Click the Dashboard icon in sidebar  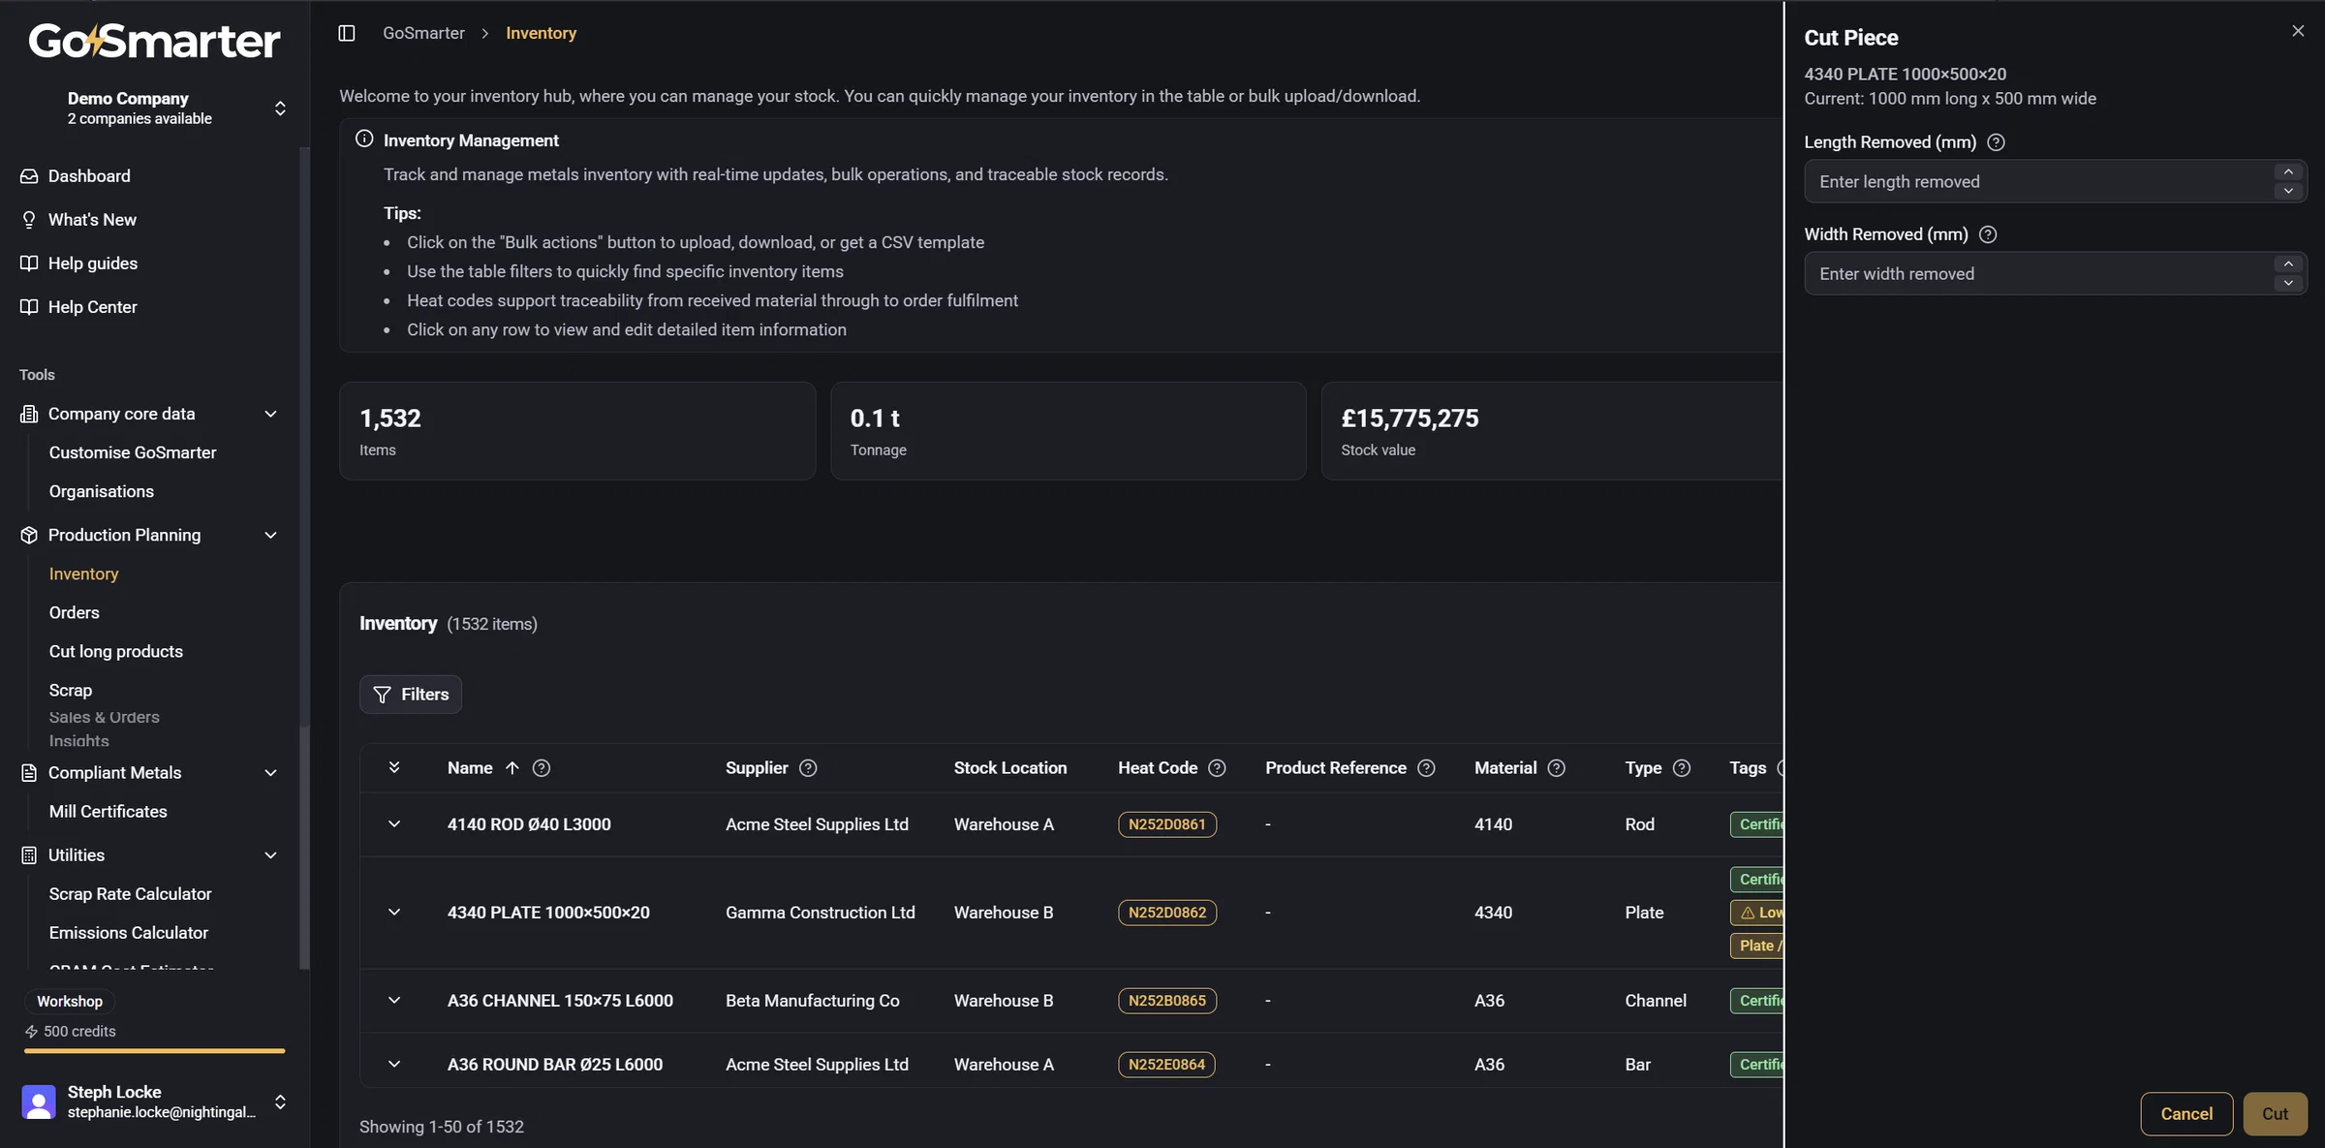pyautogui.click(x=29, y=176)
